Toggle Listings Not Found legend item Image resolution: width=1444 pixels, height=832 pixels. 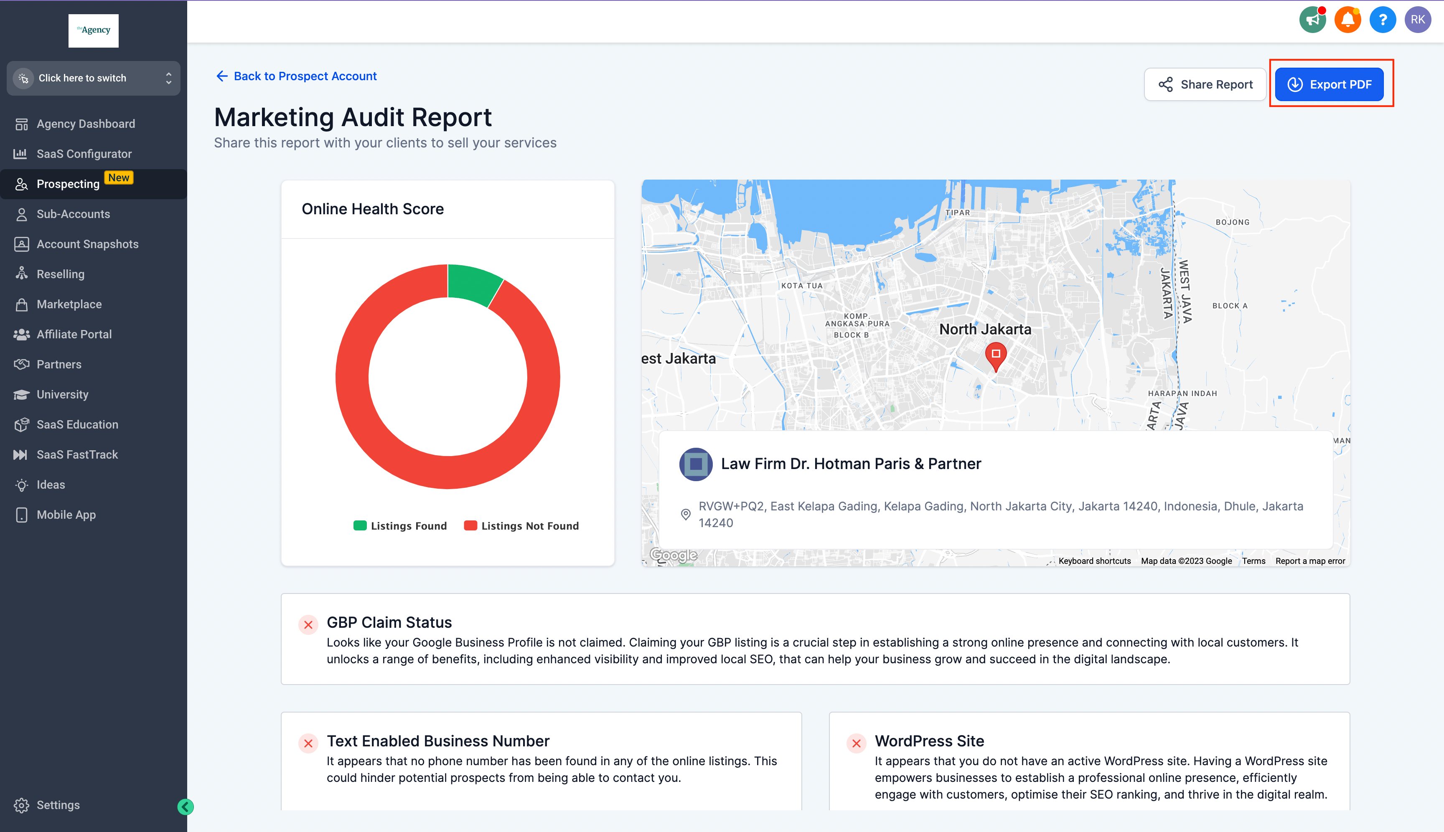coord(521,526)
